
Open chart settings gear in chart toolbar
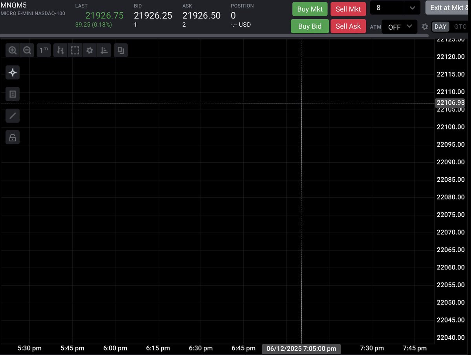(90, 50)
